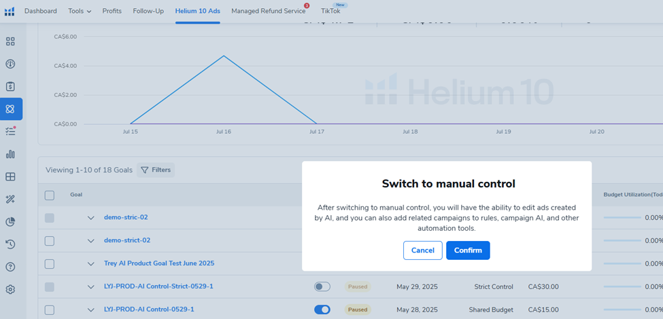This screenshot has width=663, height=319.
Task: Expand the demo-stric-02 goal row
Action: pos(90,218)
